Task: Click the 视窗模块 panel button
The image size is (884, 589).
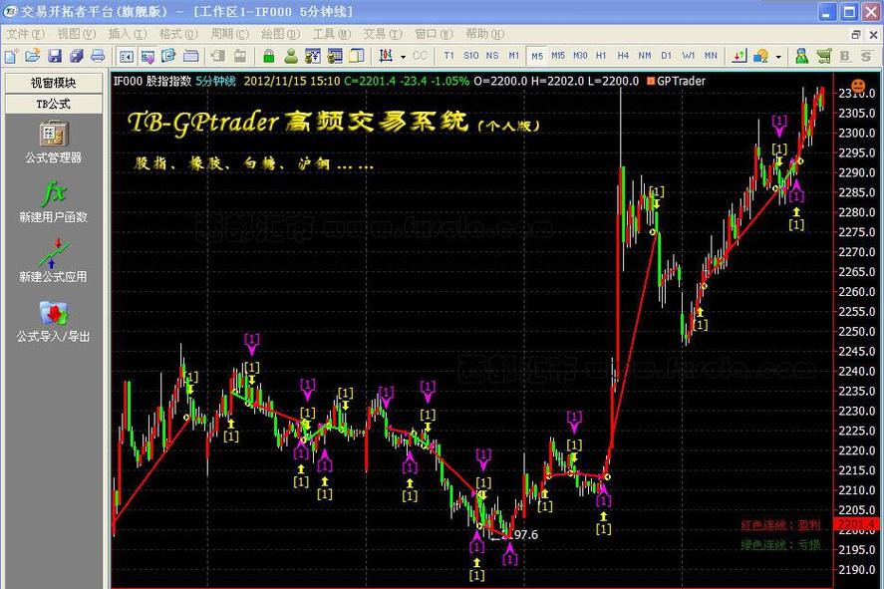Action: coord(54,83)
